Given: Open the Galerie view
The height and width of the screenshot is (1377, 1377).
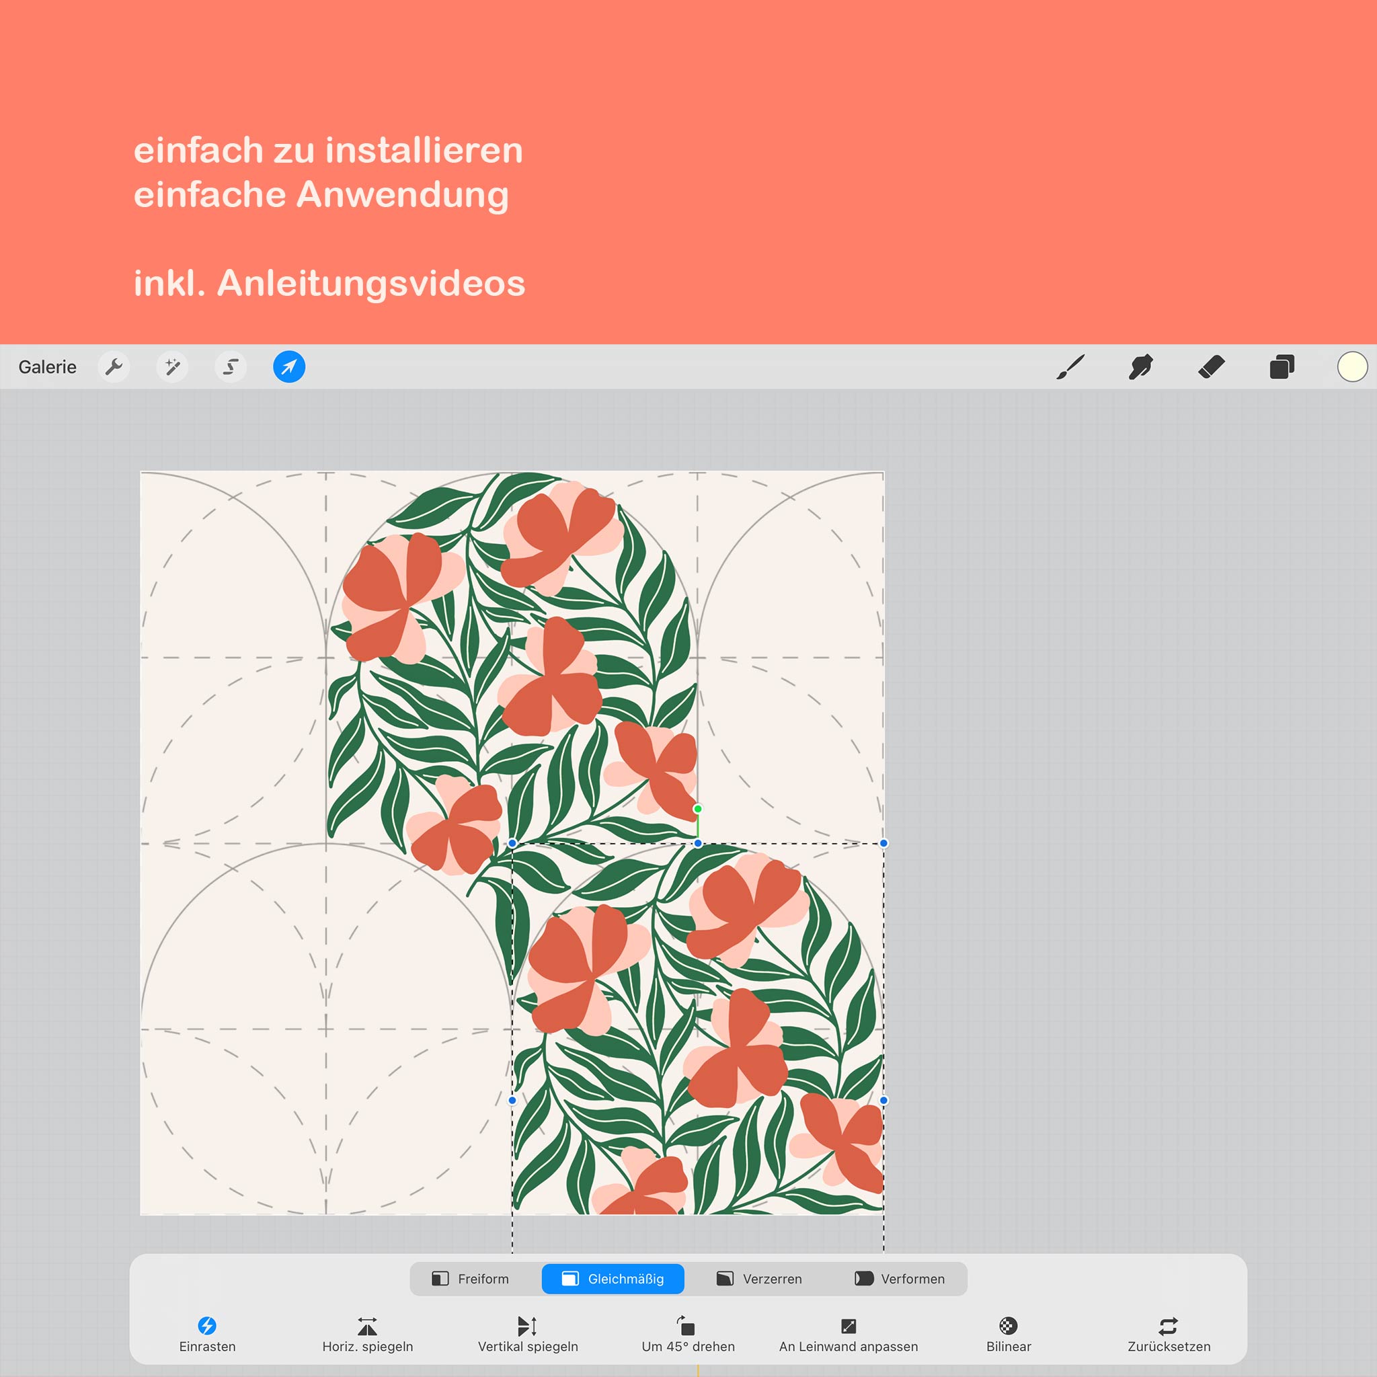Looking at the screenshot, I should click(47, 367).
